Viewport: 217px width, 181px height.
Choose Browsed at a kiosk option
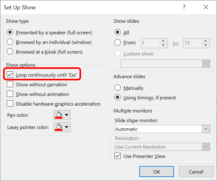10,52
